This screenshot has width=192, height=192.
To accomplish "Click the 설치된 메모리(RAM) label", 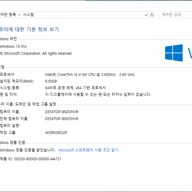I will pos(17,81).
